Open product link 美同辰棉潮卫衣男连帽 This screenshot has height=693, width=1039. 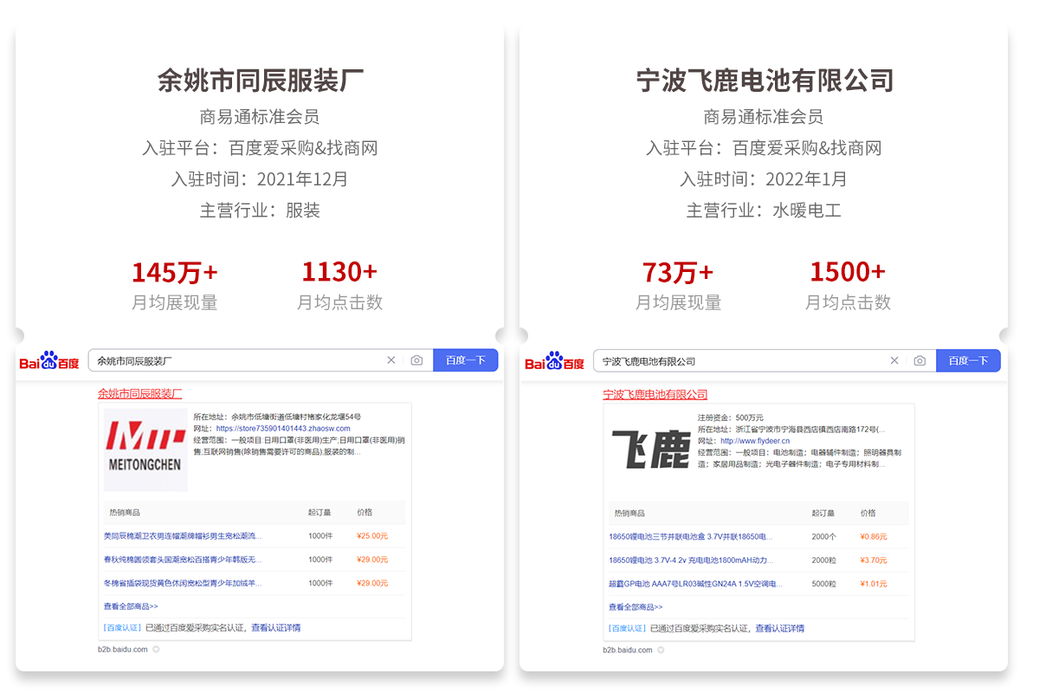(183, 536)
